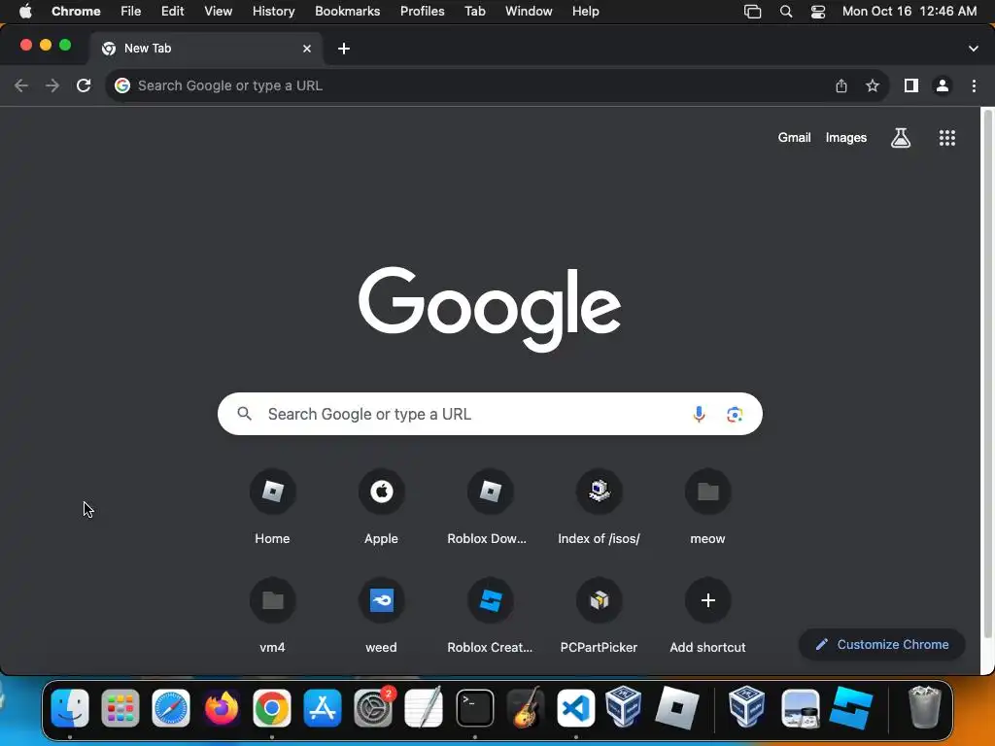Open the PCPartPicker shortcut
Screen dimensions: 995x746
click(599, 616)
